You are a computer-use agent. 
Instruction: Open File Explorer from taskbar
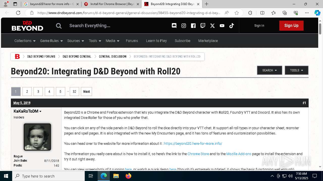coord(116,176)
